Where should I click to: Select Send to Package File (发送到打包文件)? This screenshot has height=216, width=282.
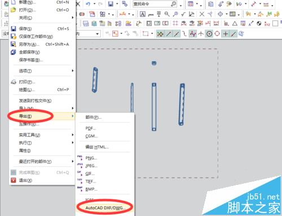[42, 101]
